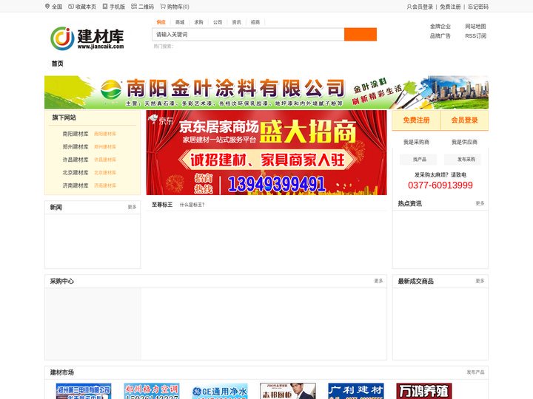533x399 pixels.
Task: Click the orange 会员登录 panel button
Action: tap(465, 120)
